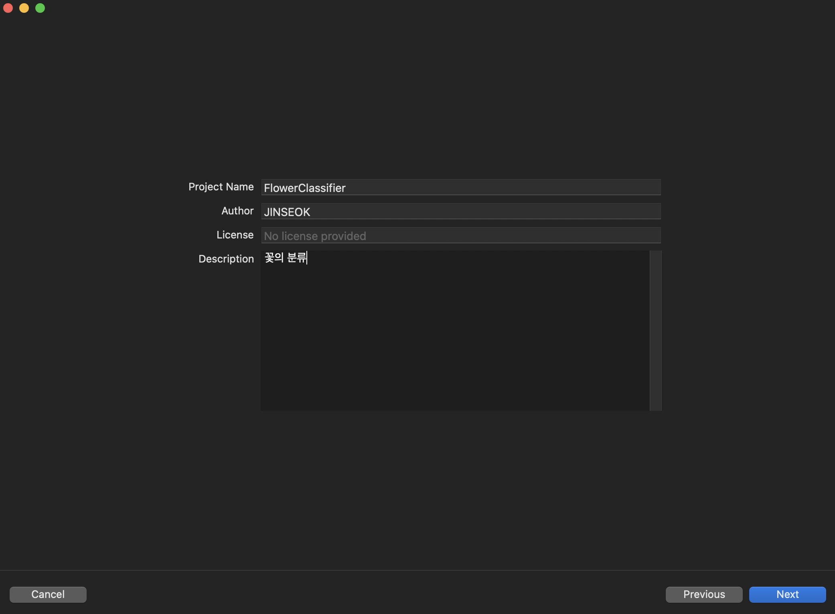Click the Author label

(237, 211)
